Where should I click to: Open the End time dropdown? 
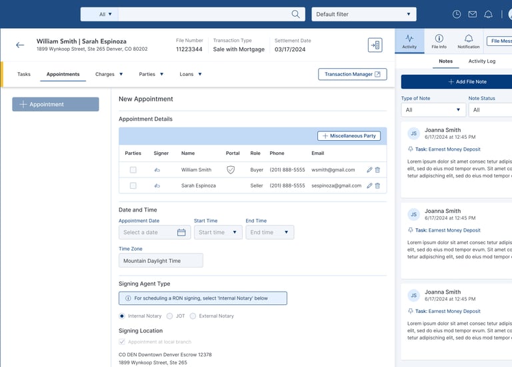point(270,232)
